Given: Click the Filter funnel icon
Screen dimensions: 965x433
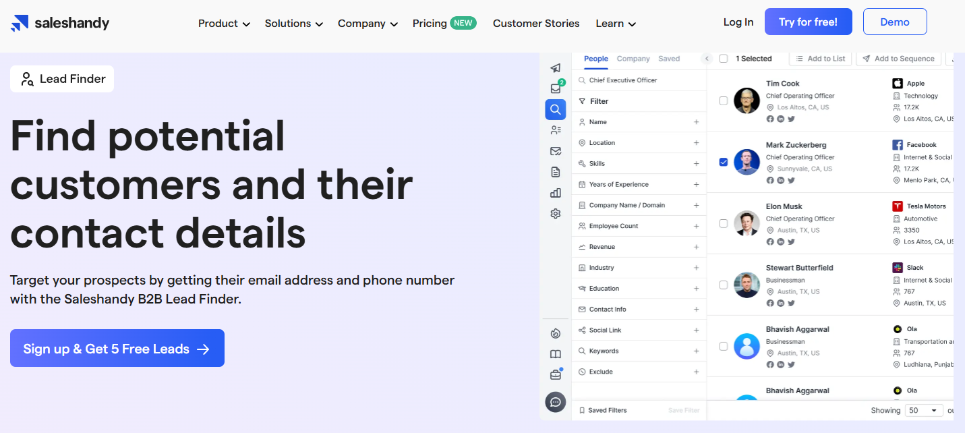Looking at the screenshot, I should [583, 101].
